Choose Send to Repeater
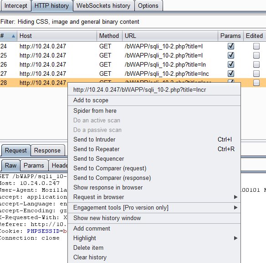This screenshot has width=266, height=263. tap(154, 149)
